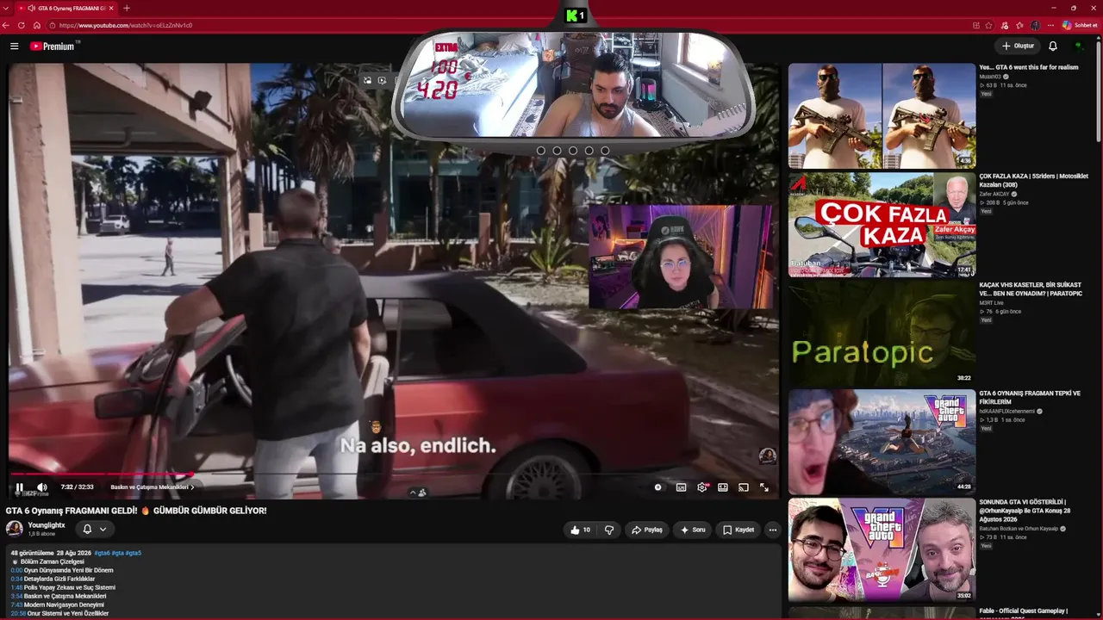Save video with Kaydet button

click(738, 530)
